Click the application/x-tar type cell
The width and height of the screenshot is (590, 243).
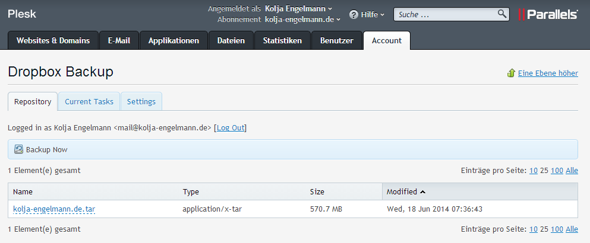(x=212, y=209)
